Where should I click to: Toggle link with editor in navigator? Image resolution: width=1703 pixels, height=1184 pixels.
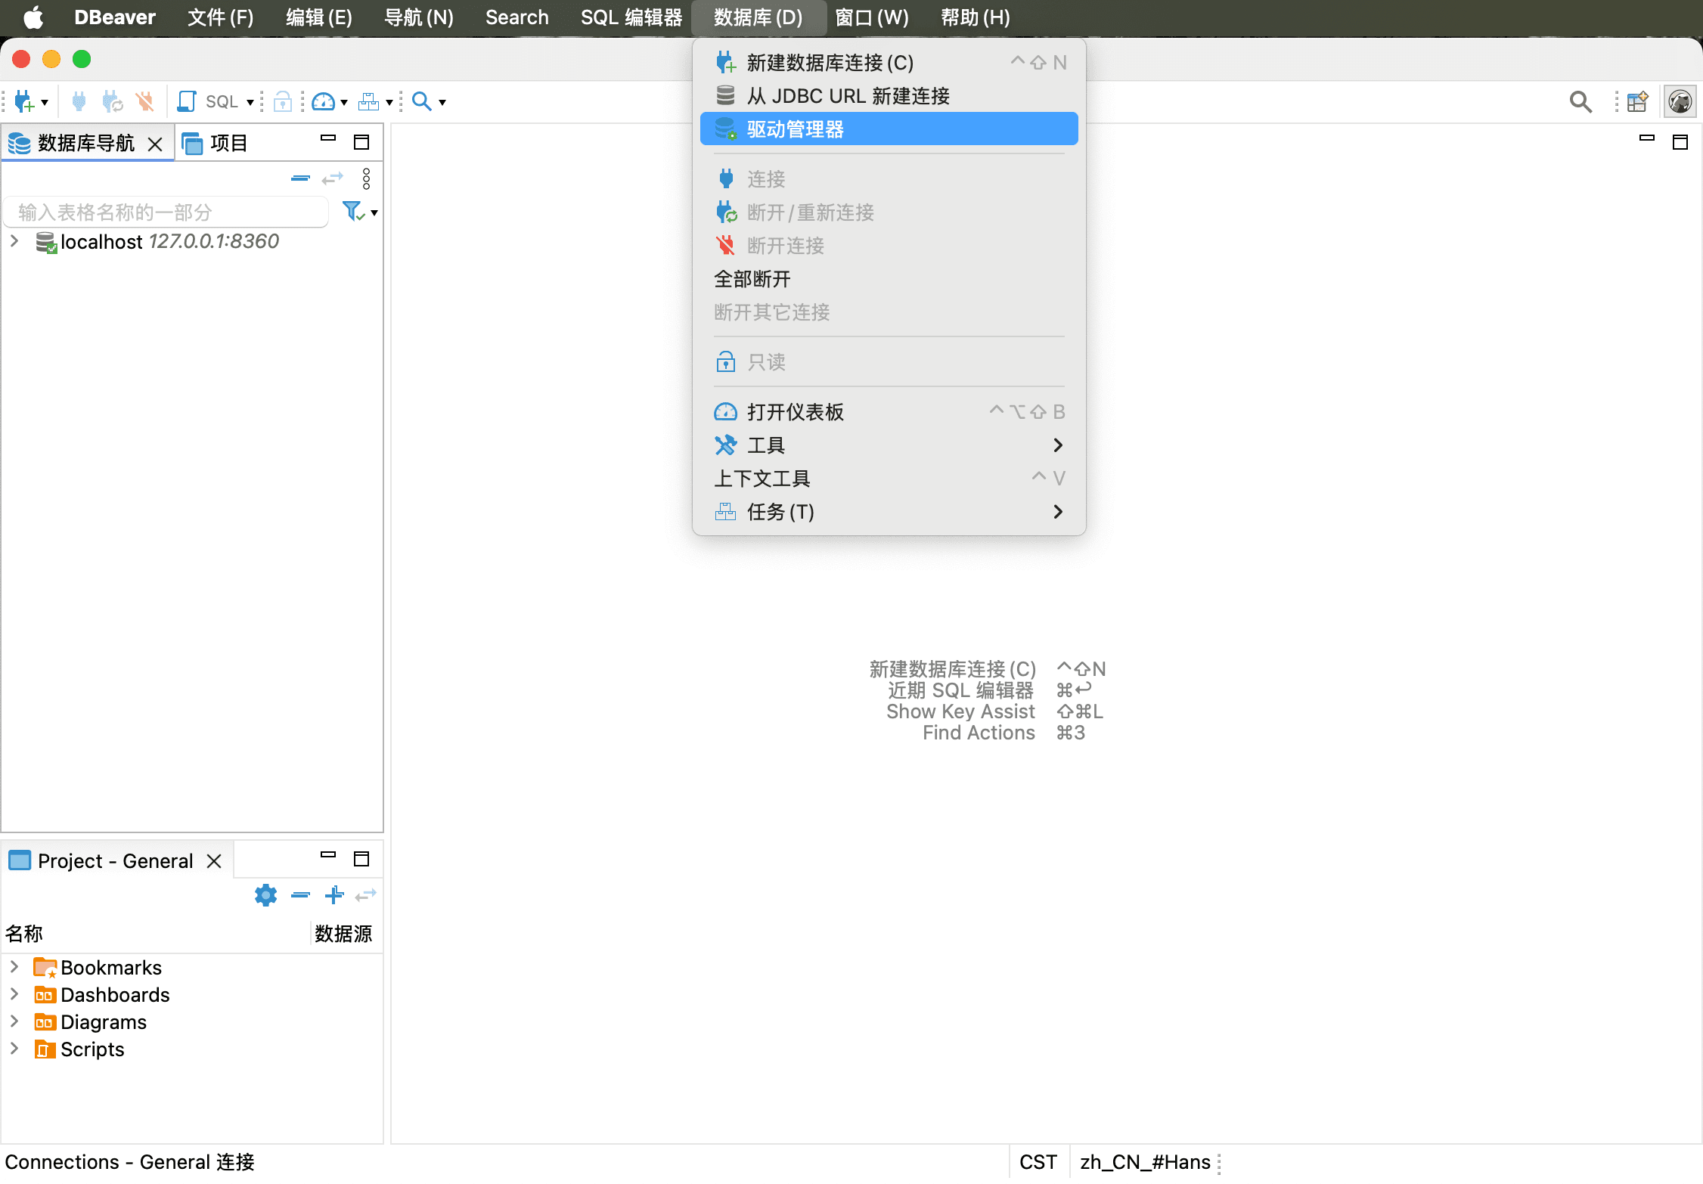click(333, 178)
